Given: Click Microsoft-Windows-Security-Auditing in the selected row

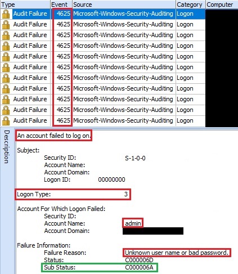Looking at the screenshot, I should 123,14.
